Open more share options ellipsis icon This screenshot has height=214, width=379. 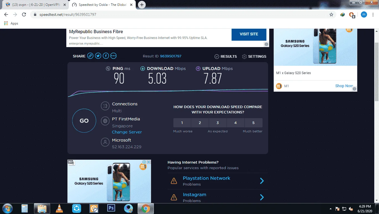(x=113, y=56)
